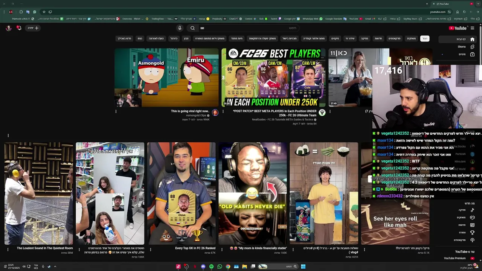Viewport: 482px width, 271px height.
Task: Select the מיקסים filter chip
Action: coord(335,38)
